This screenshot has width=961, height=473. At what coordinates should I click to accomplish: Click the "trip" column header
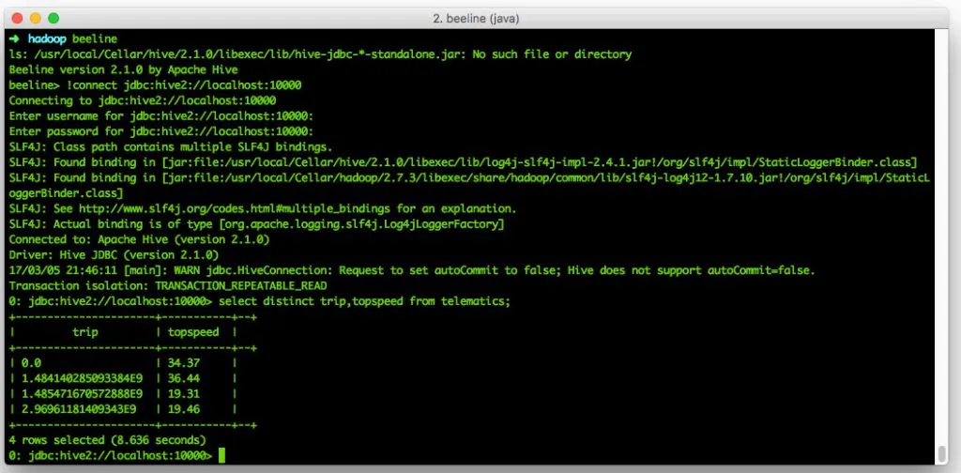tap(85, 332)
